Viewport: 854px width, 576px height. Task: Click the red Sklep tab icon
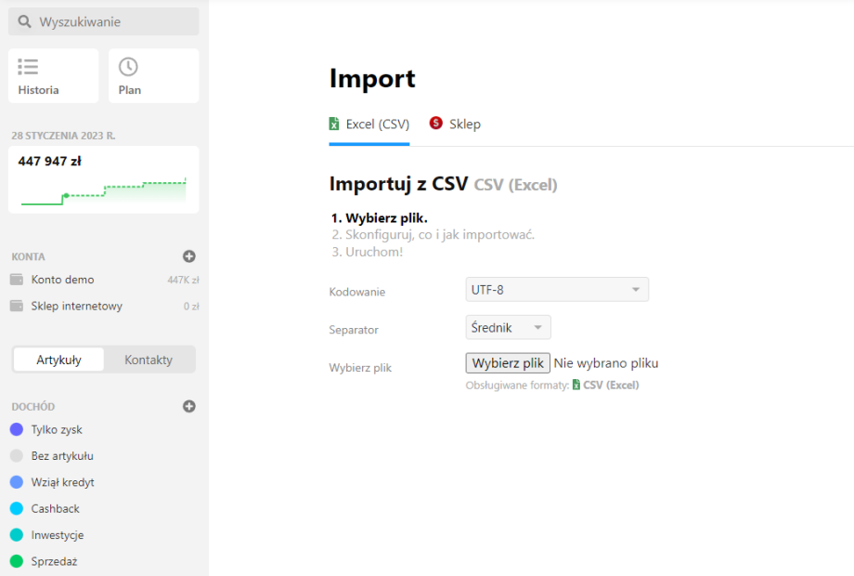436,124
